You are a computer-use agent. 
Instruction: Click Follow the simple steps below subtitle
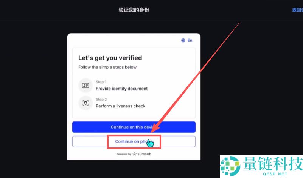coord(107,67)
